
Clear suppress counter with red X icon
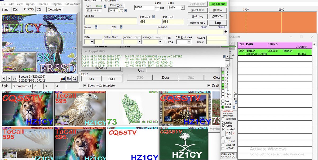click(234, 133)
